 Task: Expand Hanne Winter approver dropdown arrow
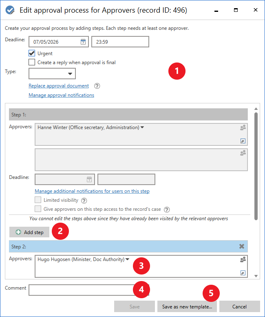point(142,127)
